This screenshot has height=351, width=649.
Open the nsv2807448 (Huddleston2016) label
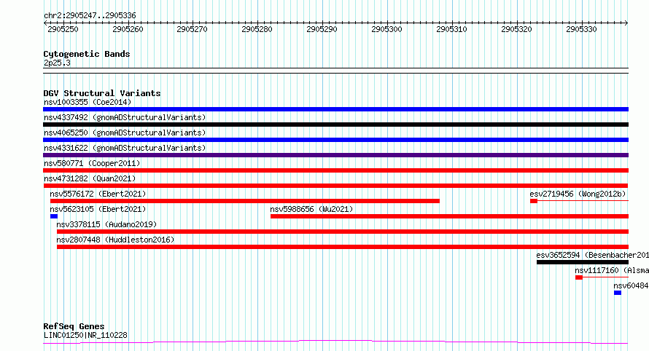pyautogui.click(x=115, y=240)
